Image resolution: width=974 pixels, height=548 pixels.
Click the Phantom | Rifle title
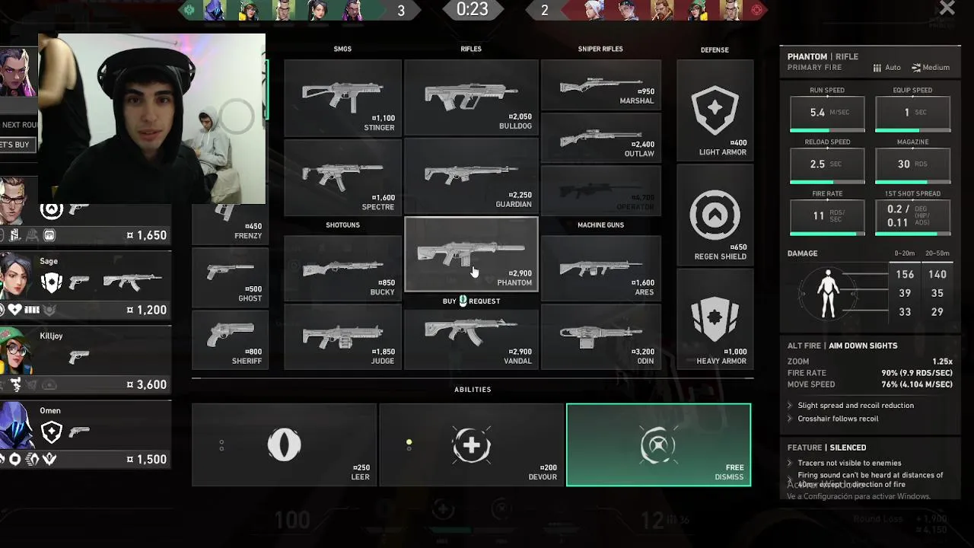[823, 56]
